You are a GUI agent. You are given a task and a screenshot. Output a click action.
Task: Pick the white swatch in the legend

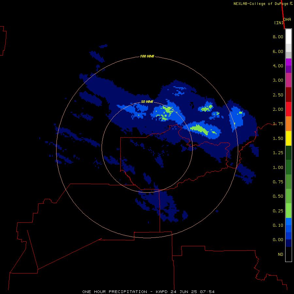pos(288,37)
